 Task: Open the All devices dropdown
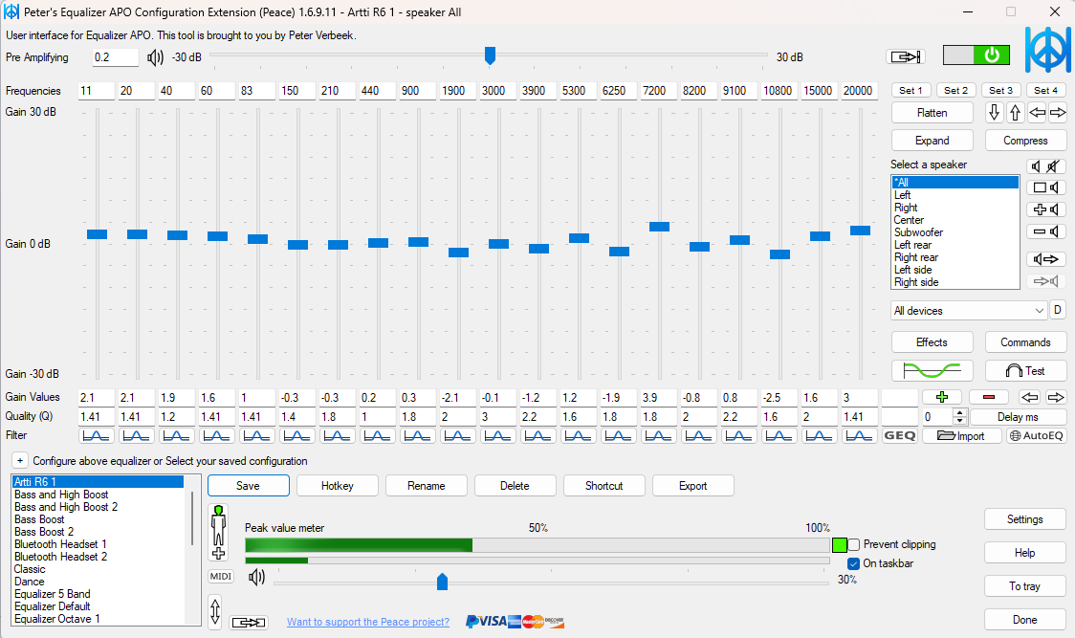969,311
